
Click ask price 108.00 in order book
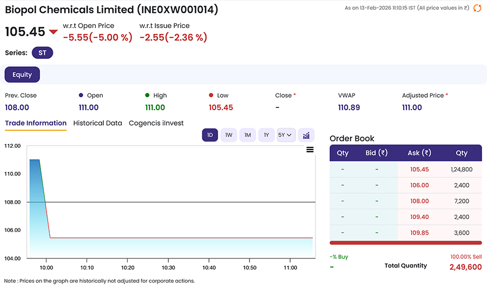pyautogui.click(x=419, y=201)
